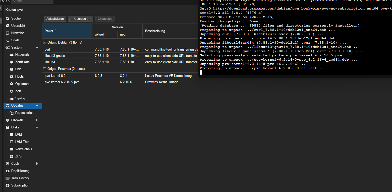392x192 pixels.
Task: Click the aktuell column header
Action: (105, 35)
